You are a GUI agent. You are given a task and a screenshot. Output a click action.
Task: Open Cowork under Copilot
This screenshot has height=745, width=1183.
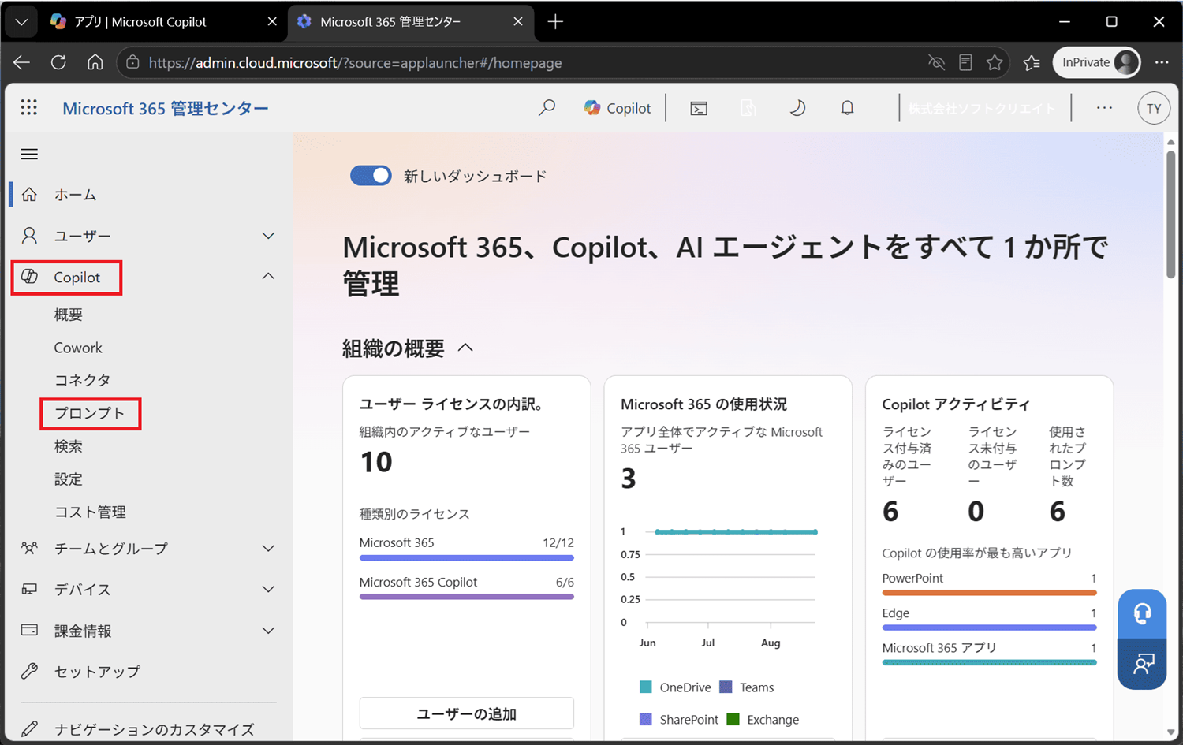78,348
